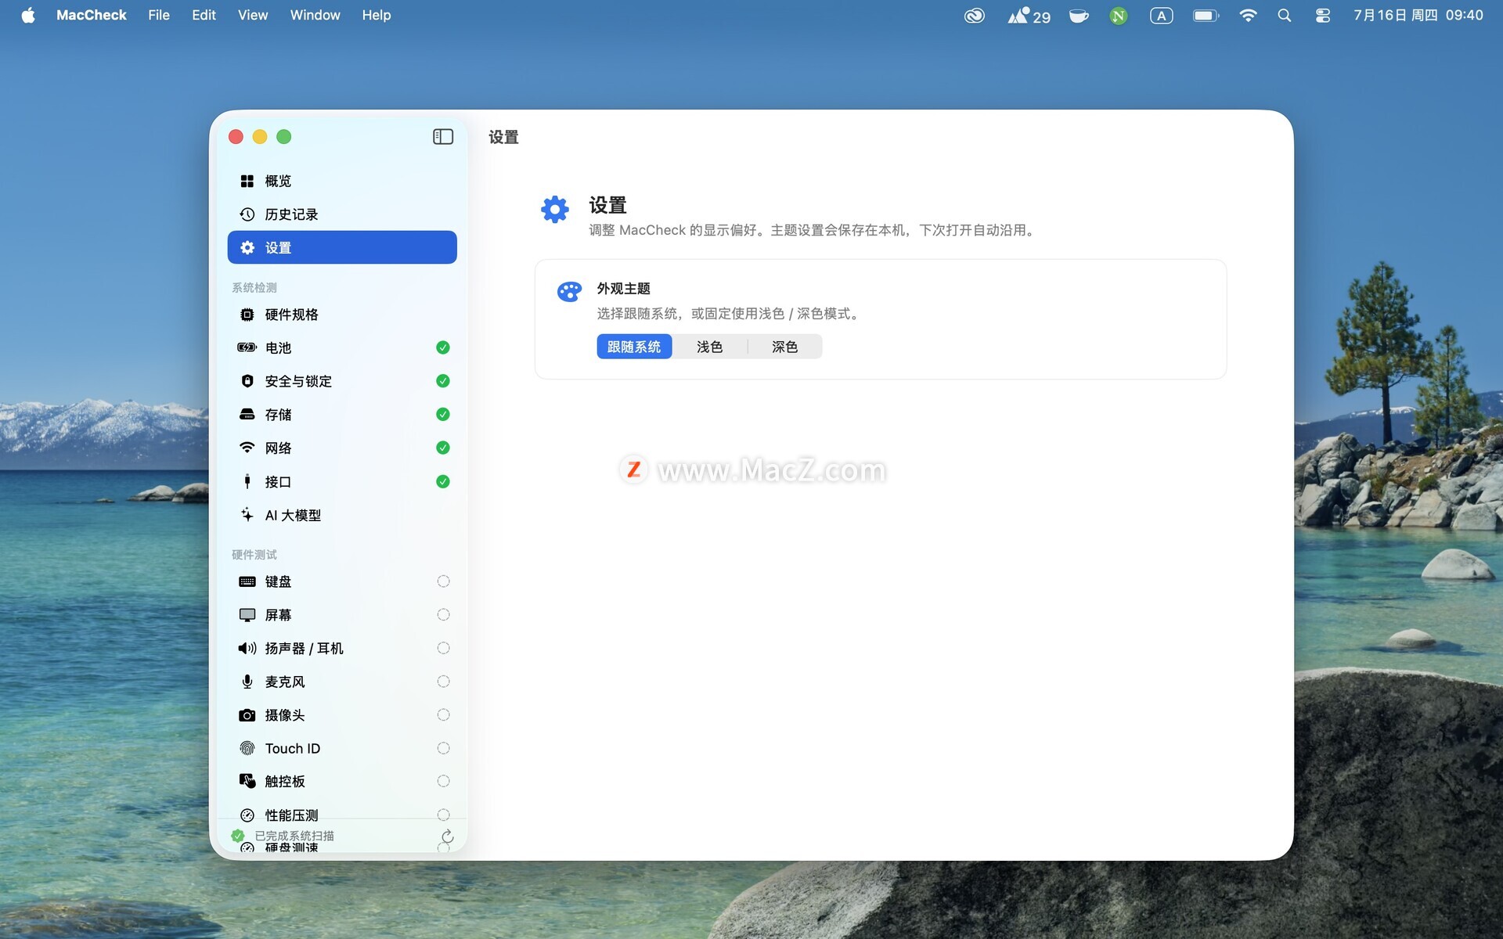Click the green check status beside 电池
The width and height of the screenshot is (1503, 939).
(443, 347)
